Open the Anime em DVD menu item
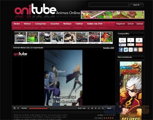 click(x=95, y=24)
